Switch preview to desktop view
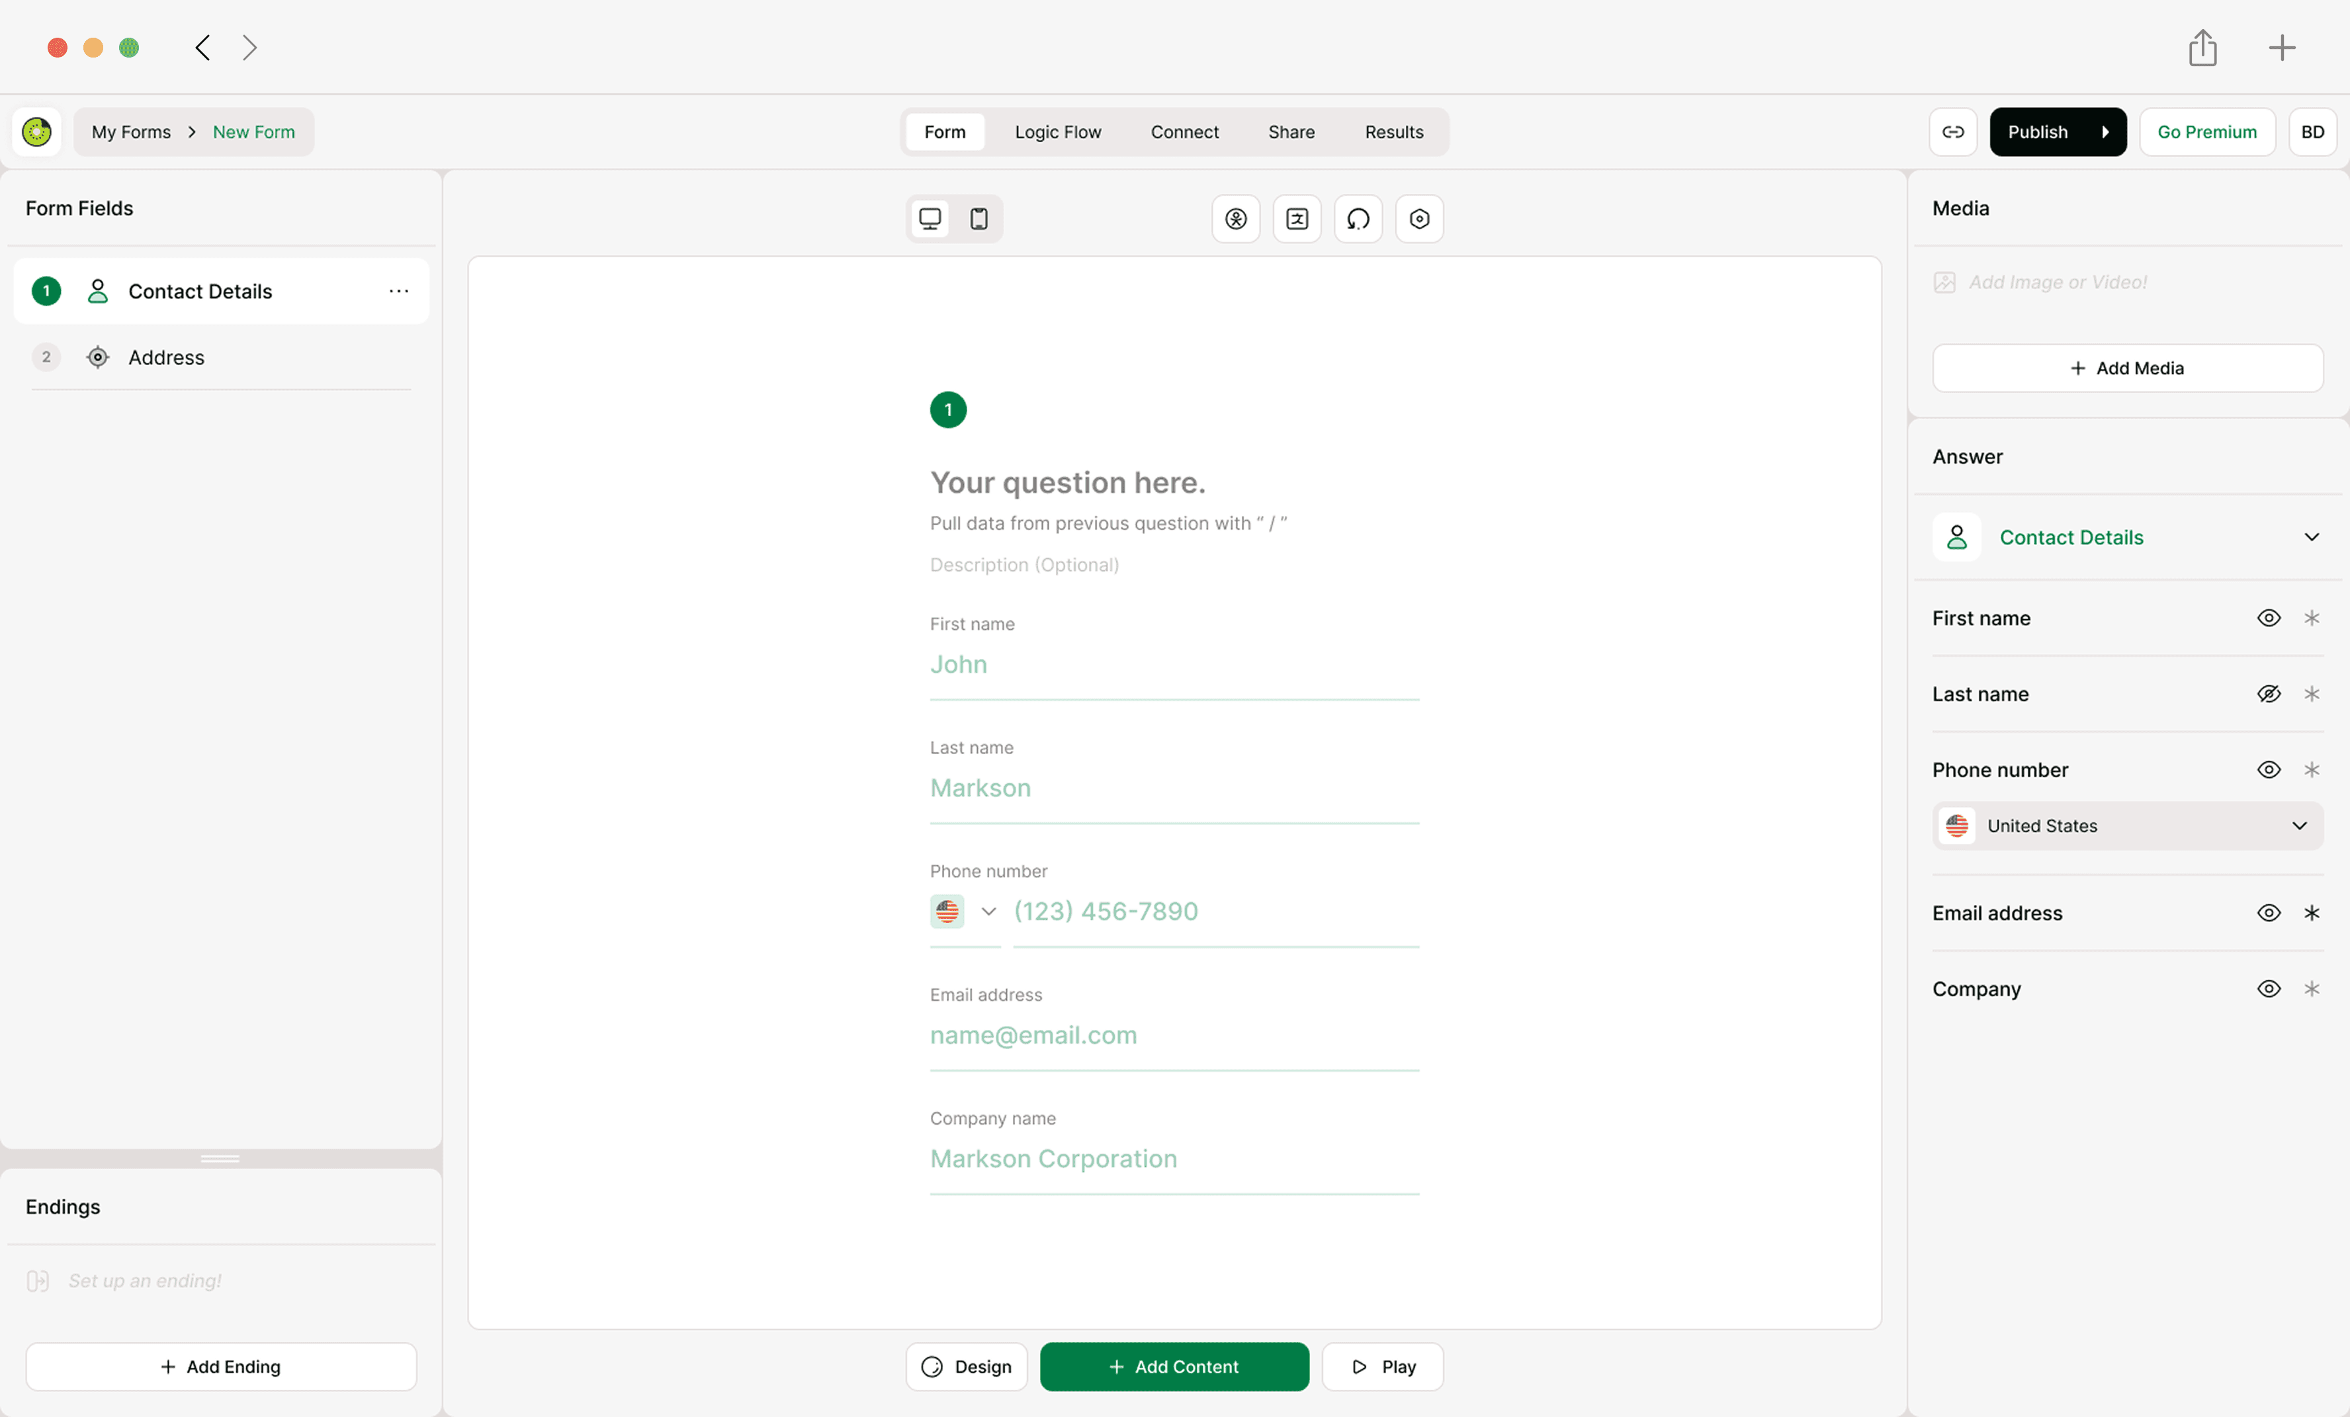 pyautogui.click(x=930, y=218)
